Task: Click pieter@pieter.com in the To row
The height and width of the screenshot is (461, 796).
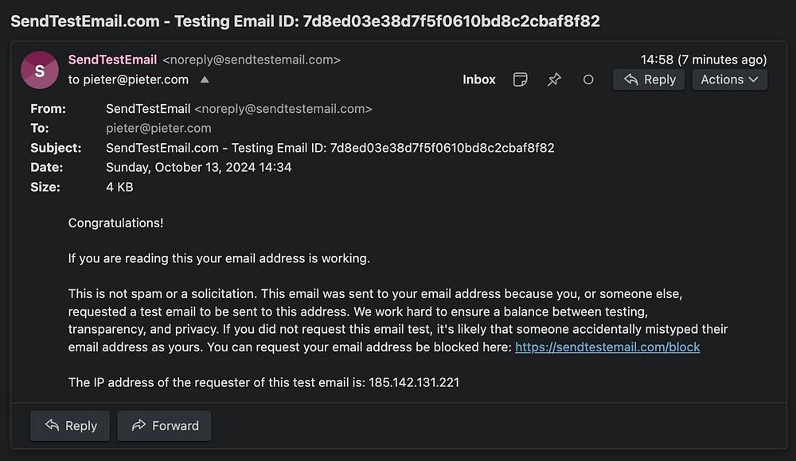Action: pos(158,128)
